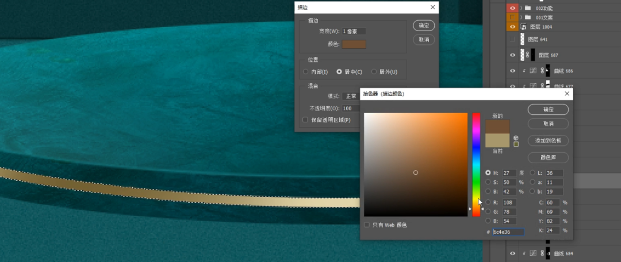Select the blue B radio button below G

point(488,221)
